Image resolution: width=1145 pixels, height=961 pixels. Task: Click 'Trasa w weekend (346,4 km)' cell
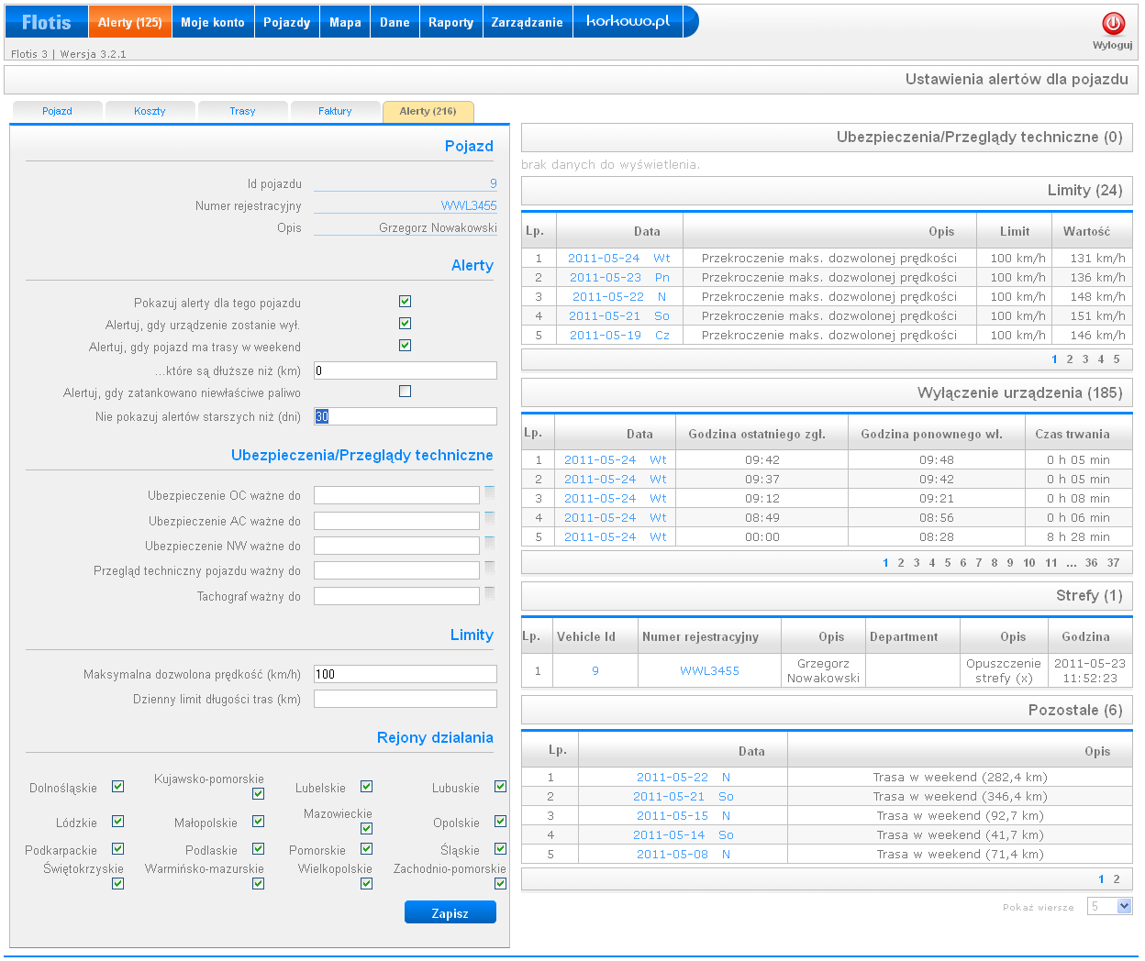960,796
